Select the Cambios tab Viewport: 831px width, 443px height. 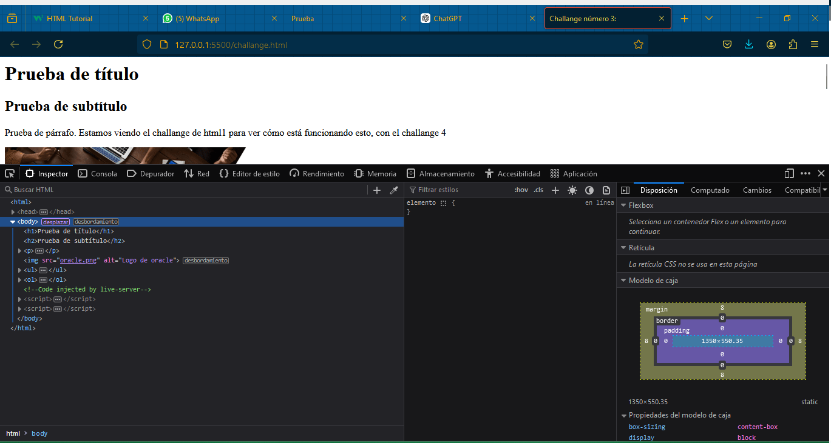point(757,190)
